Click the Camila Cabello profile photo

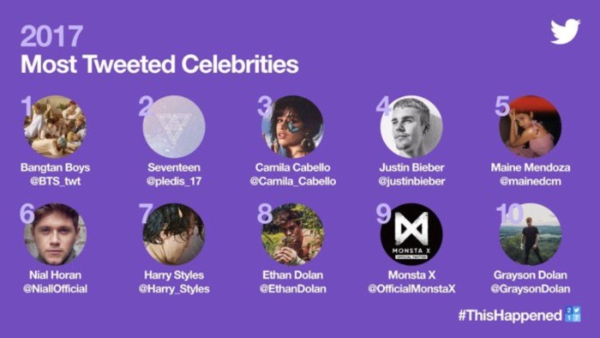click(293, 127)
